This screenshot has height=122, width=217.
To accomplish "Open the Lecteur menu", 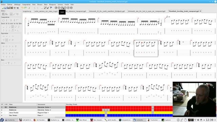I will pyautogui.click(x=60, y=4).
